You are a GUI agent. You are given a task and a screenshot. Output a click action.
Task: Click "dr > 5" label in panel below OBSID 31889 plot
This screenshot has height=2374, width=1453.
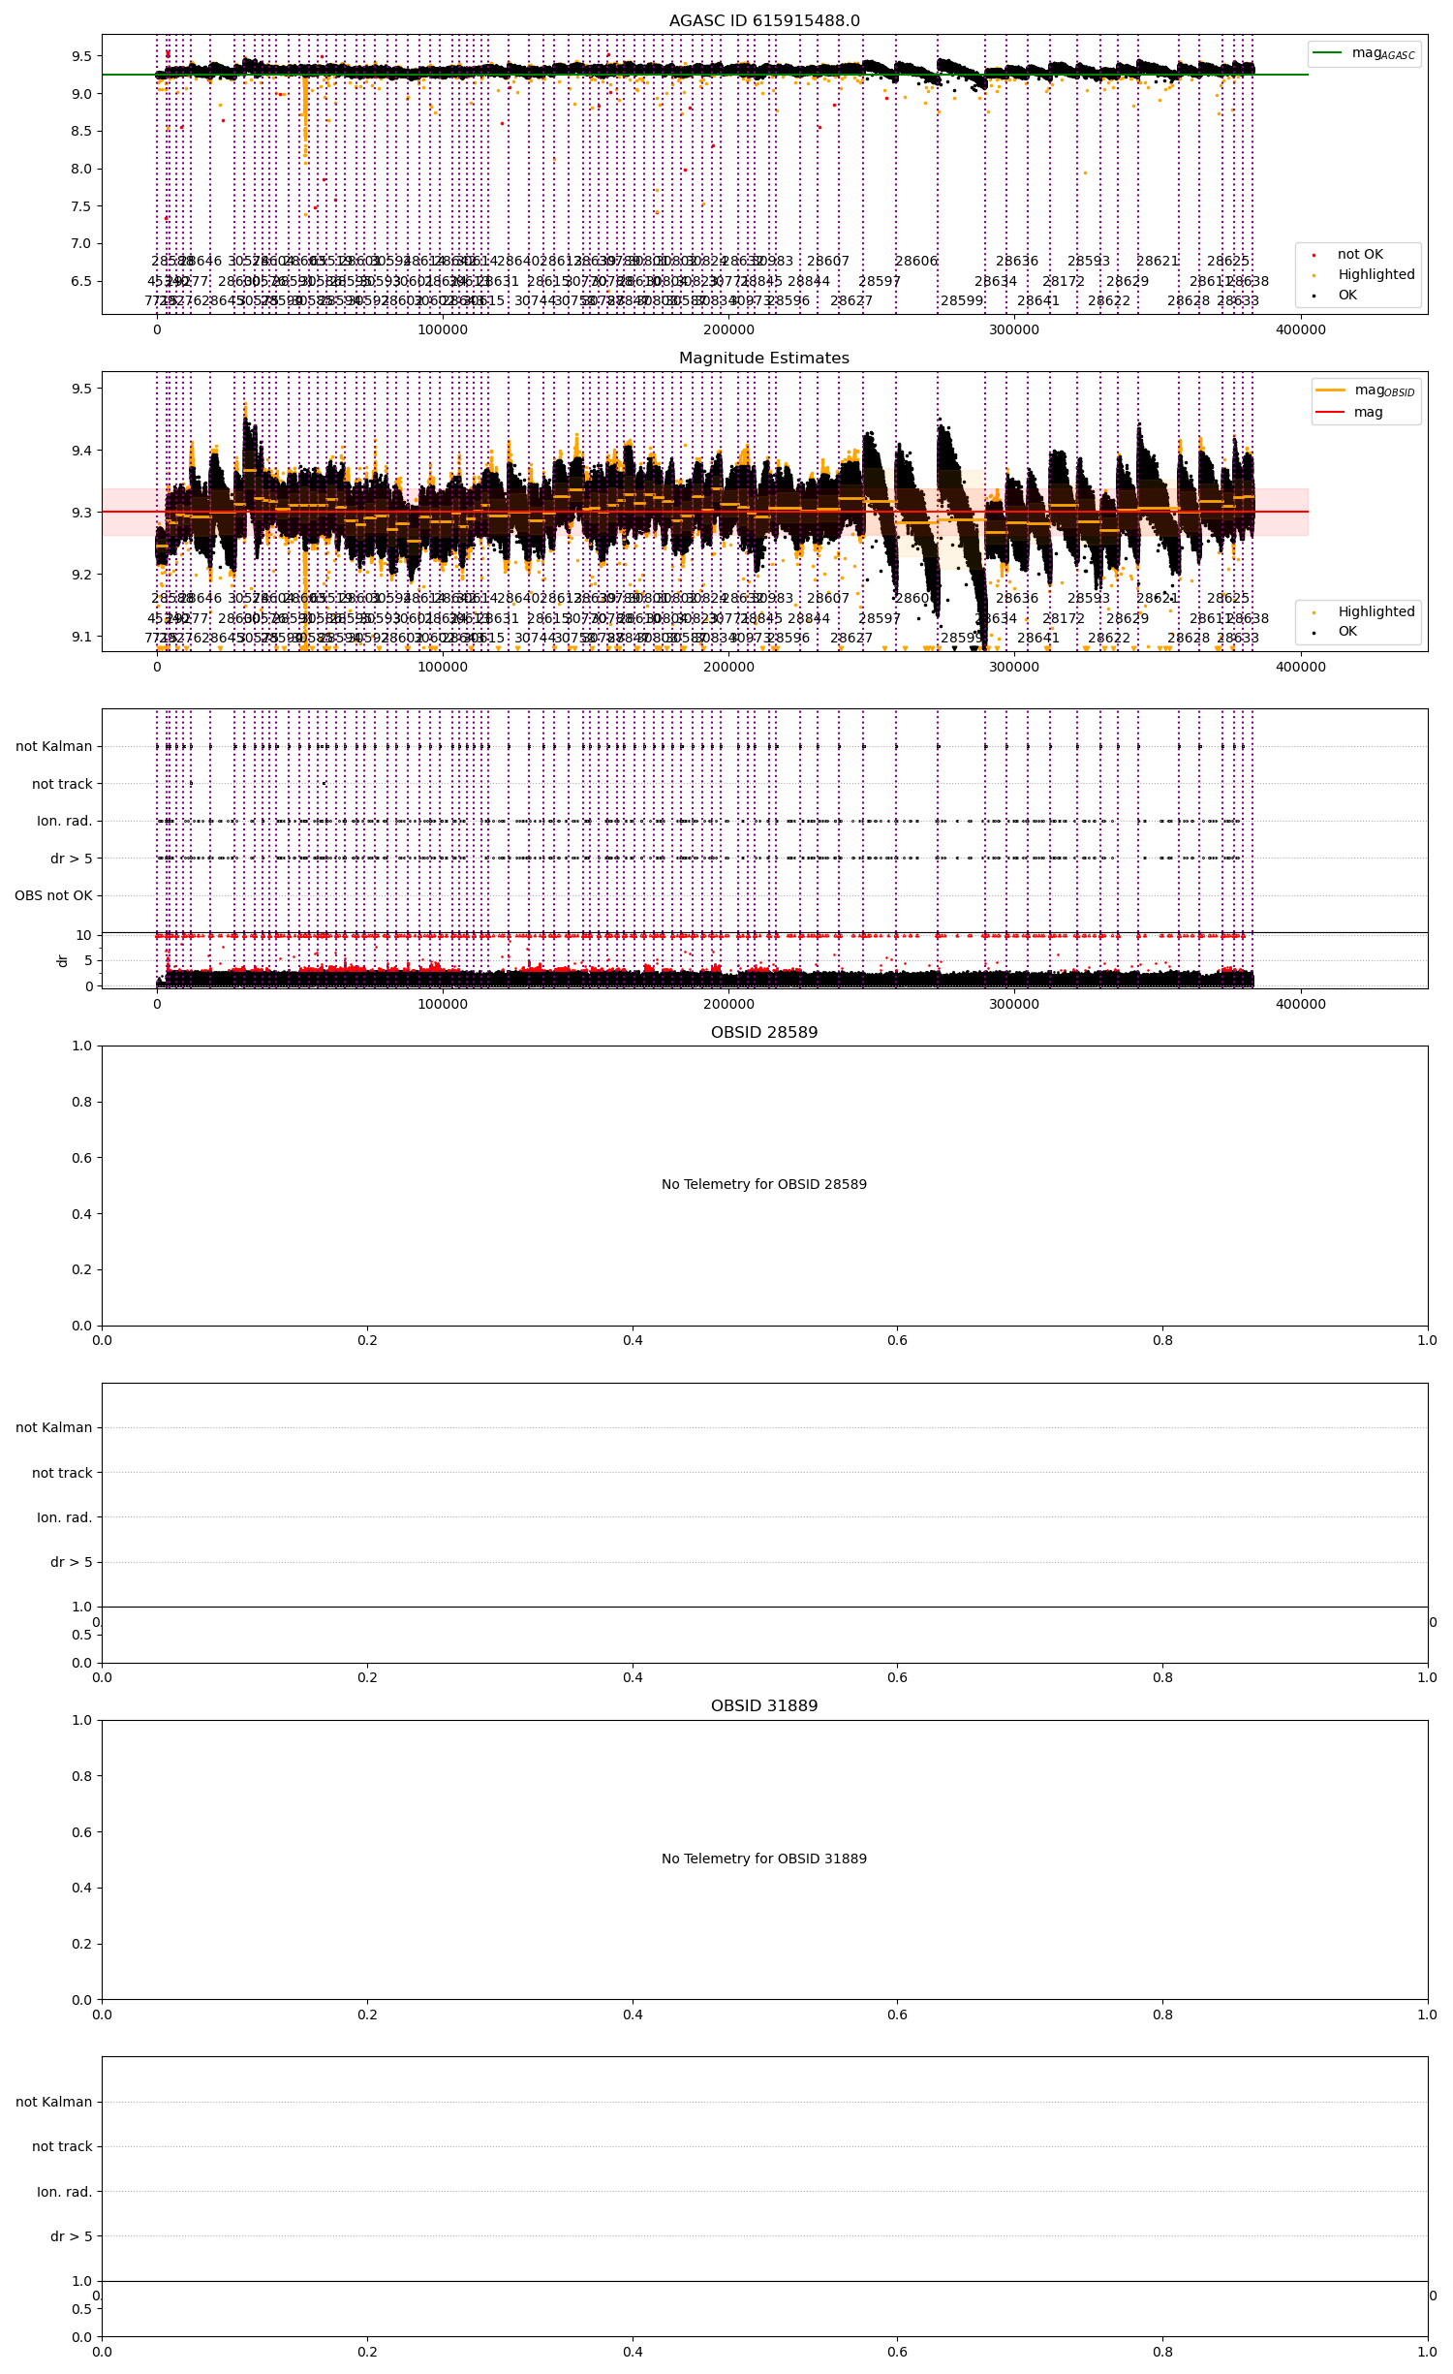pos(72,2236)
